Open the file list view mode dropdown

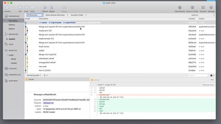[x=46, y=75]
